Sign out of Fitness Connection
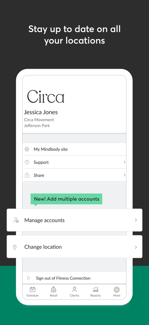This screenshot has width=149, height=325. (x=74, y=278)
